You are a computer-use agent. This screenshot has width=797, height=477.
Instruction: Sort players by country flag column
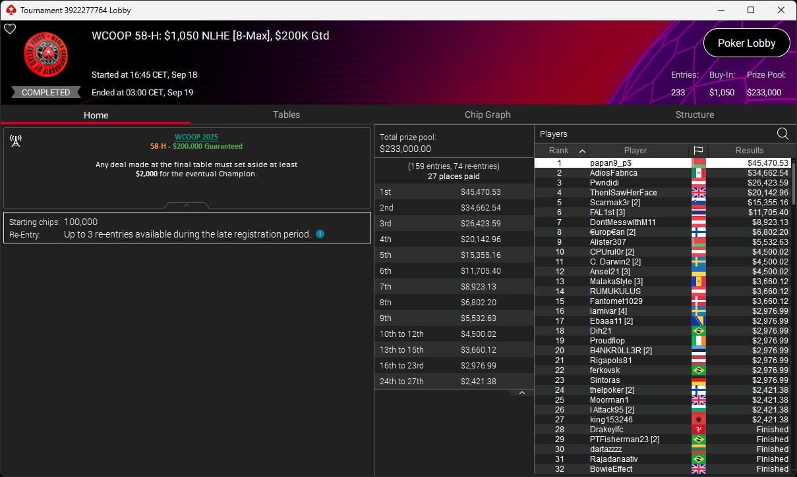tap(698, 150)
